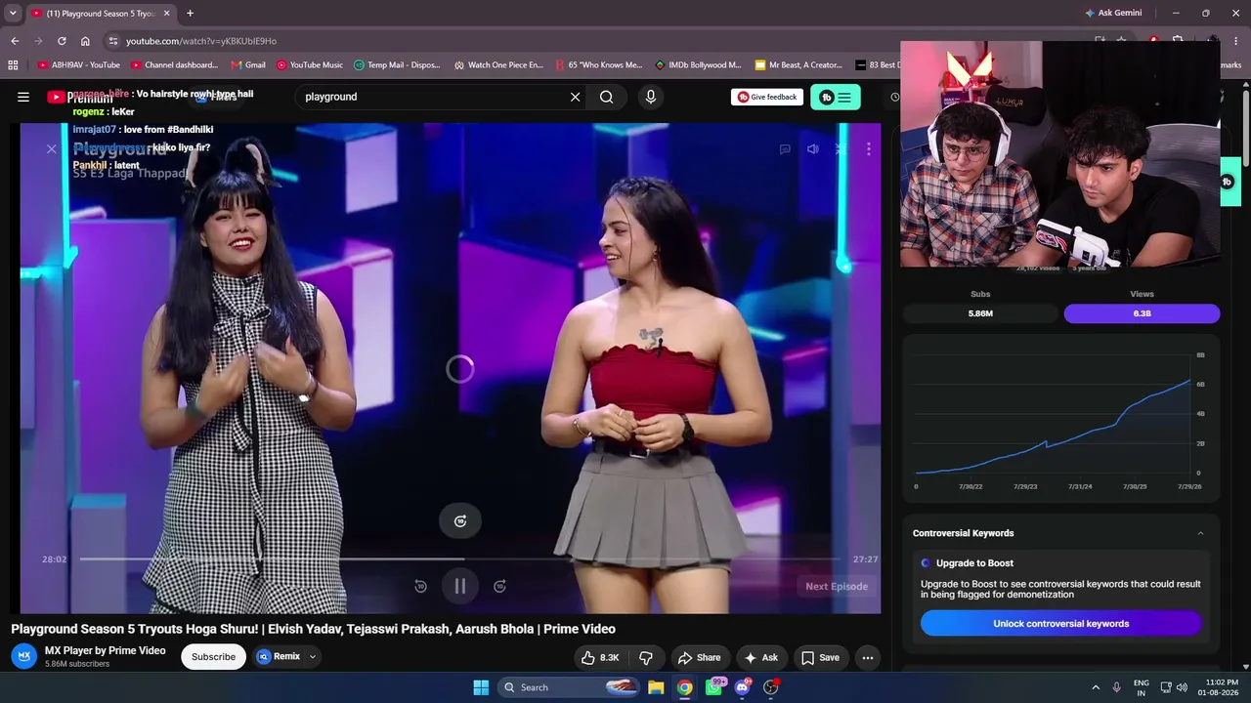
Task: Open Channel dashboard bookmark
Action: click(174, 65)
